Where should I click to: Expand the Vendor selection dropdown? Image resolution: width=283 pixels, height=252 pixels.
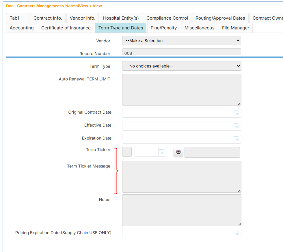181,41
